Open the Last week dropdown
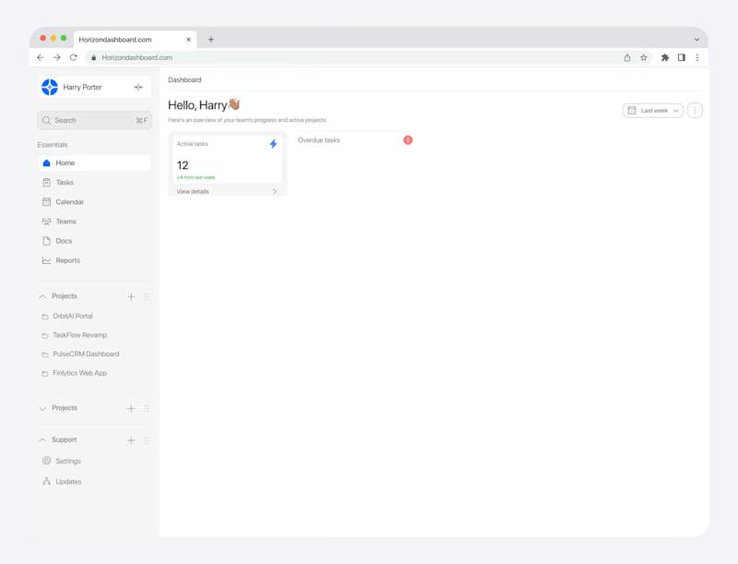This screenshot has width=738, height=564. coord(652,109)
